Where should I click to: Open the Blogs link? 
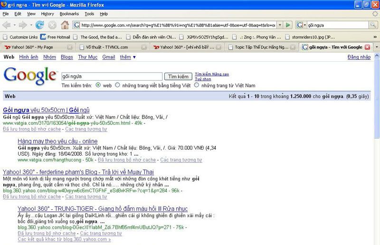(x=67, y=57)
